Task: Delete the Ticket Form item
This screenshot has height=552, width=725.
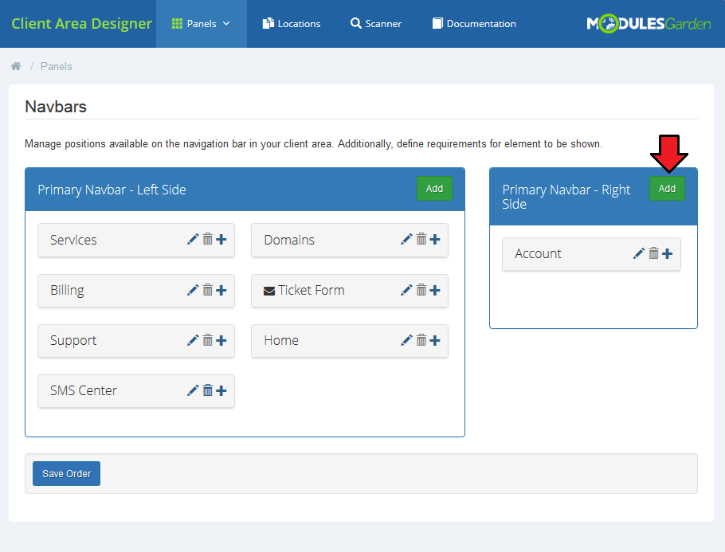Action: click(x=421, y=290)
